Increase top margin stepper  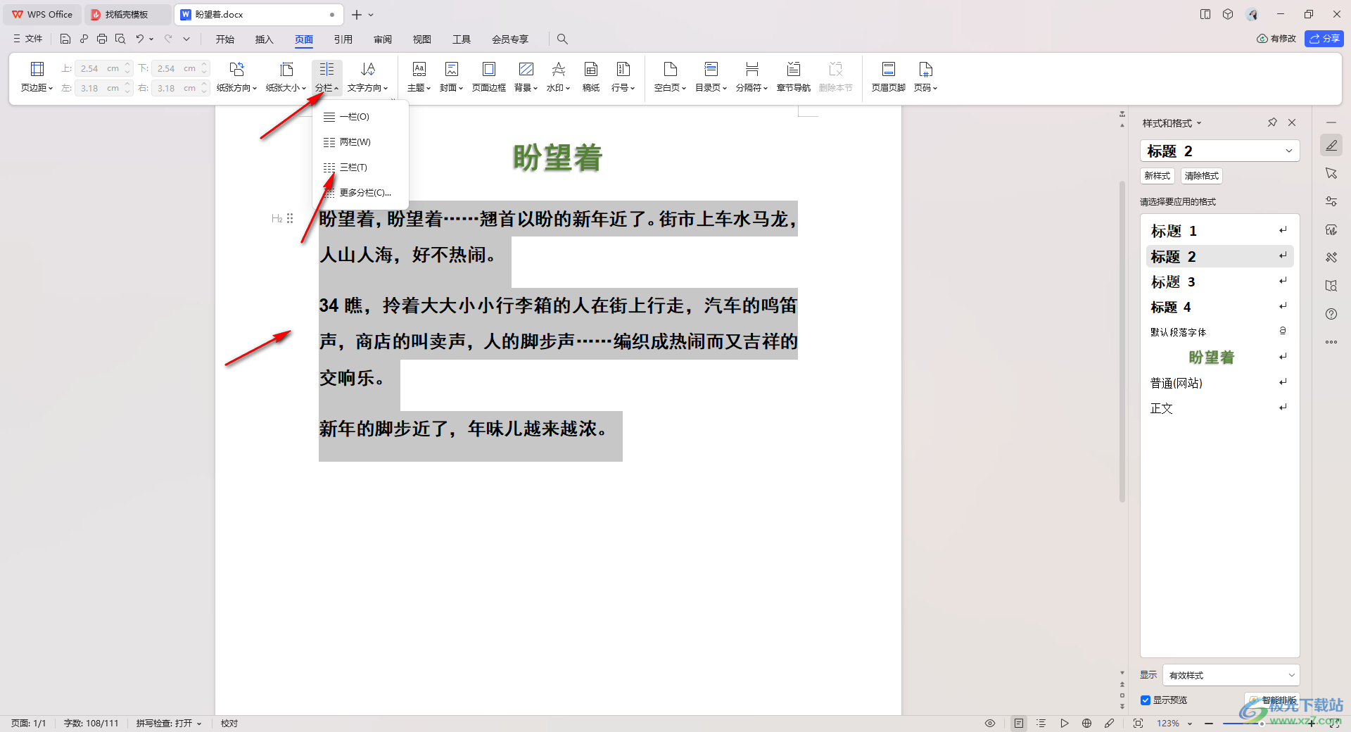(x=127, y=65)
